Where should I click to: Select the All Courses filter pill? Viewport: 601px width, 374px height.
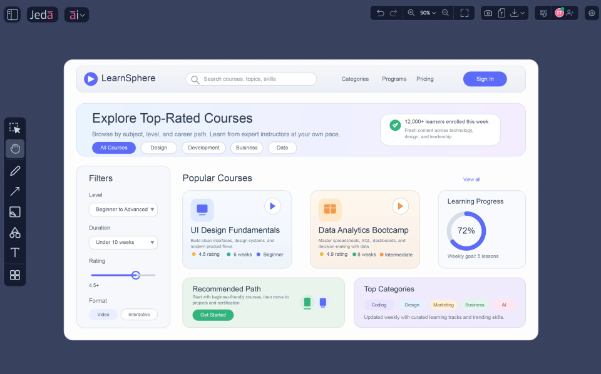click(x=113, y=148)
